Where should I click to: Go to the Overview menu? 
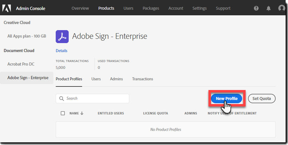click(80, 8)
